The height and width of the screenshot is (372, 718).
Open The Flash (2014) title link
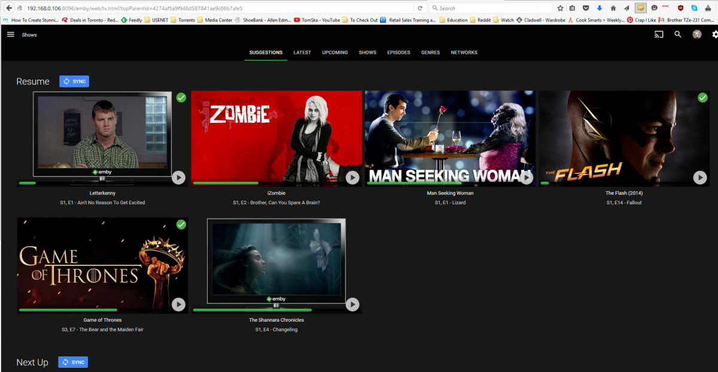point(624,193)
